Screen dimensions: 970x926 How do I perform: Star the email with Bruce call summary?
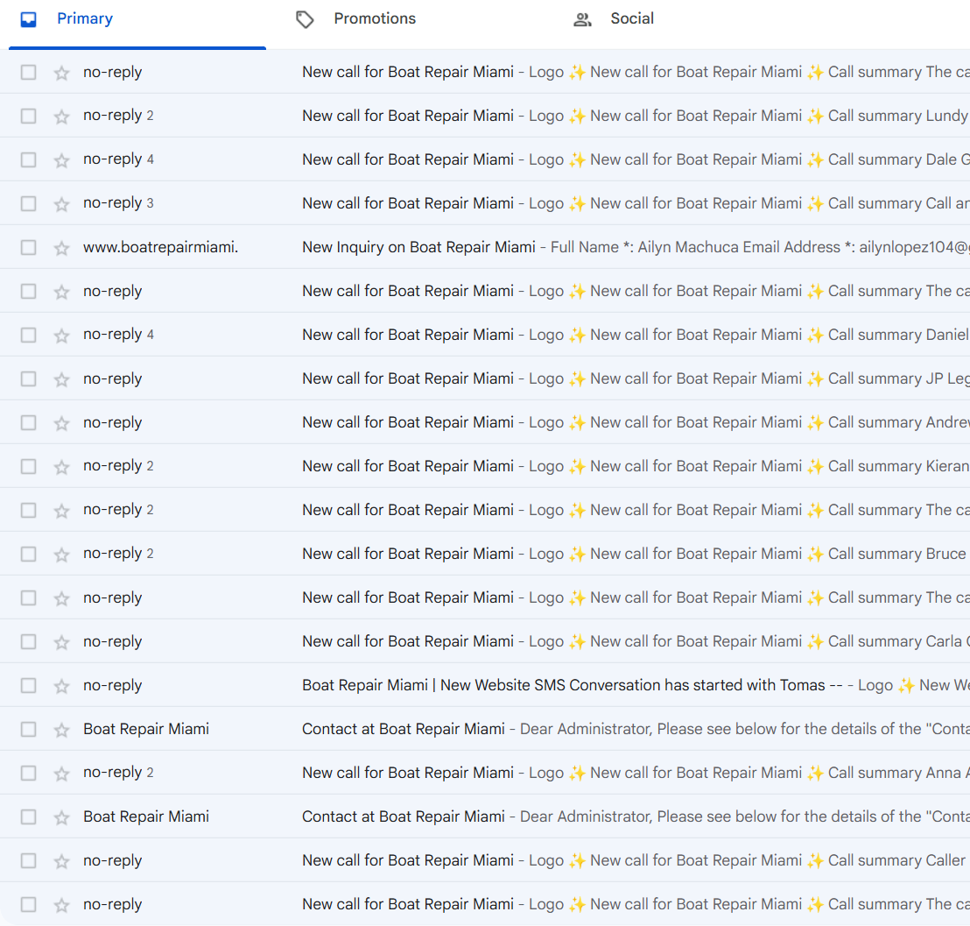[61, 553]
